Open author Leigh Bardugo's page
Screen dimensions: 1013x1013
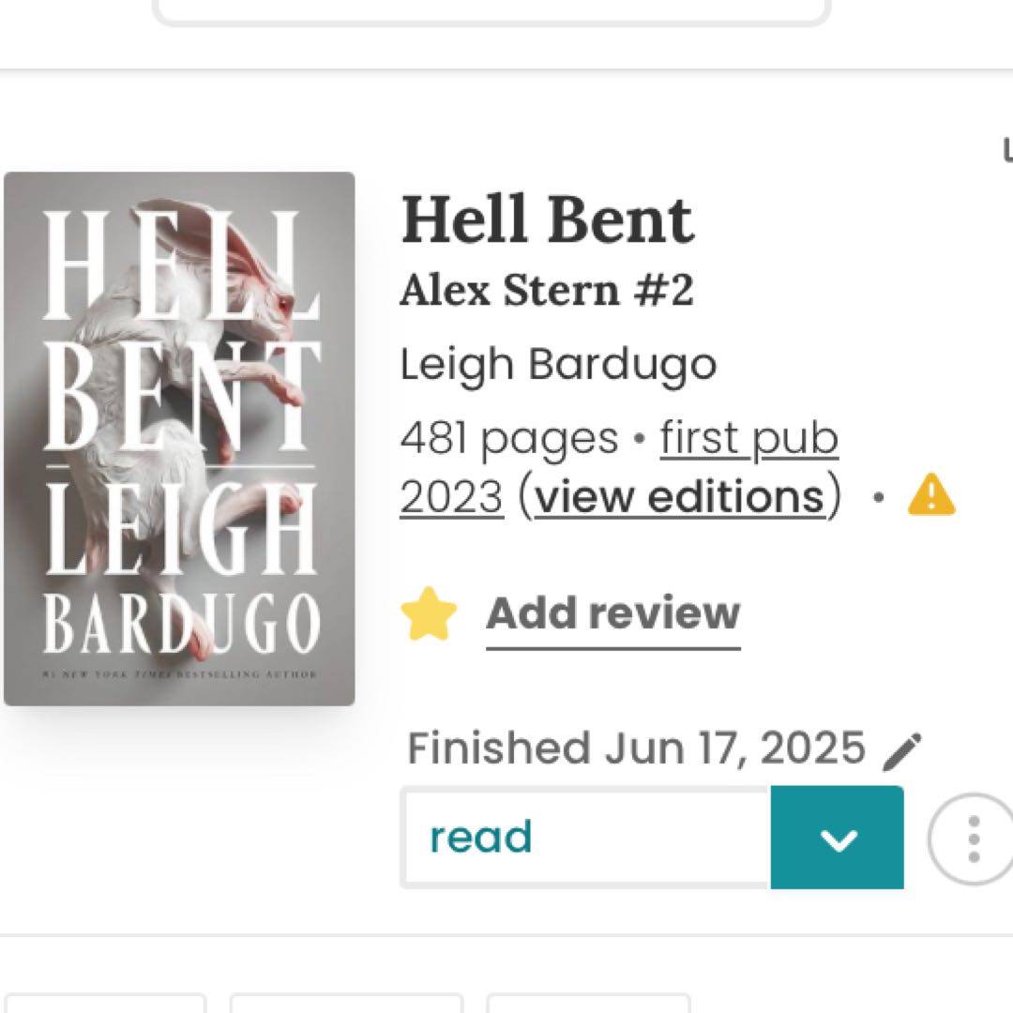pos(558,364)
